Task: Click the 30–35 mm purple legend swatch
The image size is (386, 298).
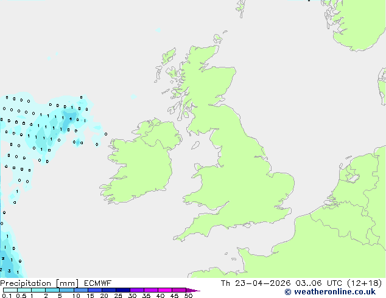Action: coord(136,290)
